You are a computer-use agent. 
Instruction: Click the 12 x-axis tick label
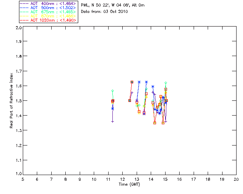coord(122,179)
